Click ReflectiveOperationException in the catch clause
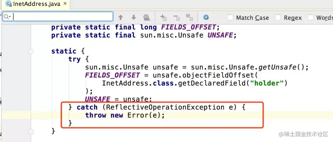 click(x=165, y=107)
